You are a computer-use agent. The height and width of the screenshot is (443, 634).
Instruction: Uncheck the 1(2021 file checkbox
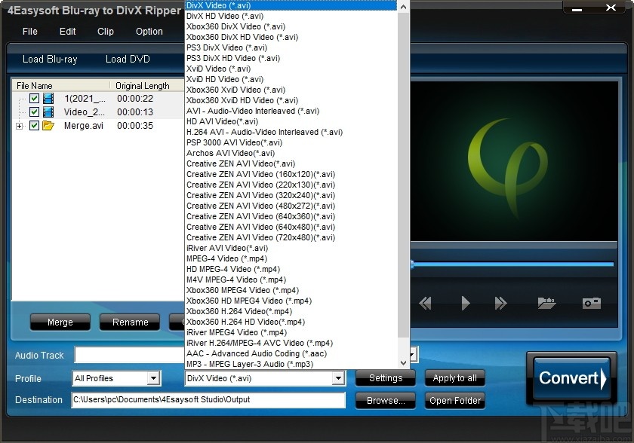(34, 97)
